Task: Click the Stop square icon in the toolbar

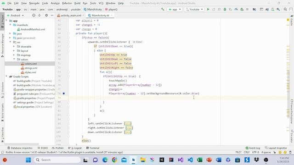Action: click(247, 9)
